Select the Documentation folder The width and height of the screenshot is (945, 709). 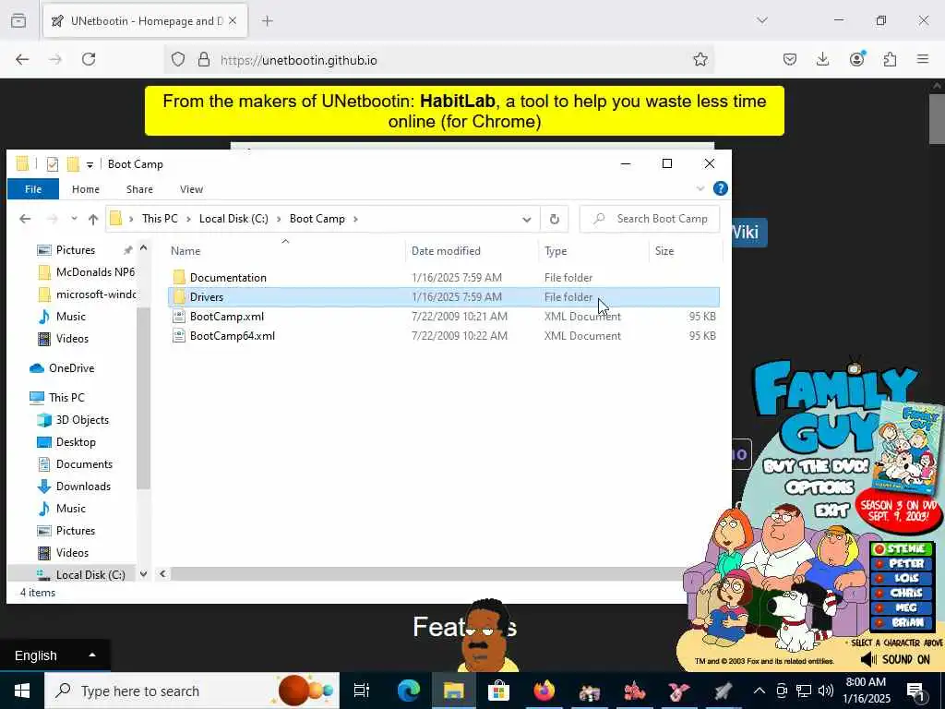tap(228, 277)
